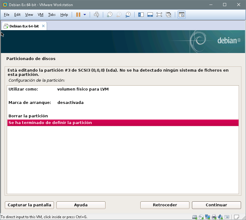
Task: Open the snapshot manager icon
Action: 128,15
